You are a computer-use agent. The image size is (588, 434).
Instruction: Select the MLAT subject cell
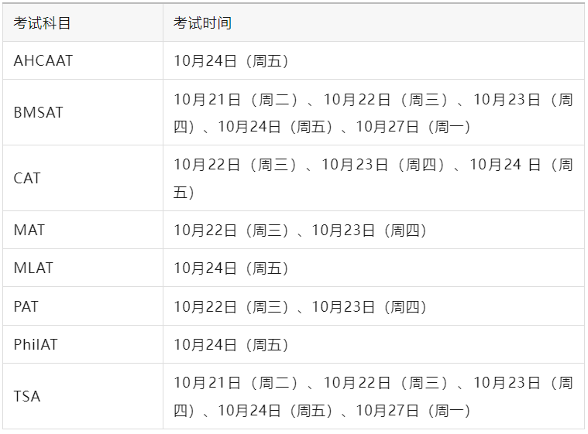tap(33, 268)
